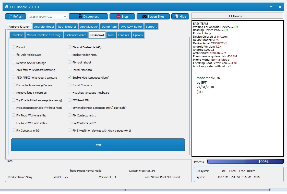Check Fix S-Health with Knox tripped

click(x=69, y=130)
